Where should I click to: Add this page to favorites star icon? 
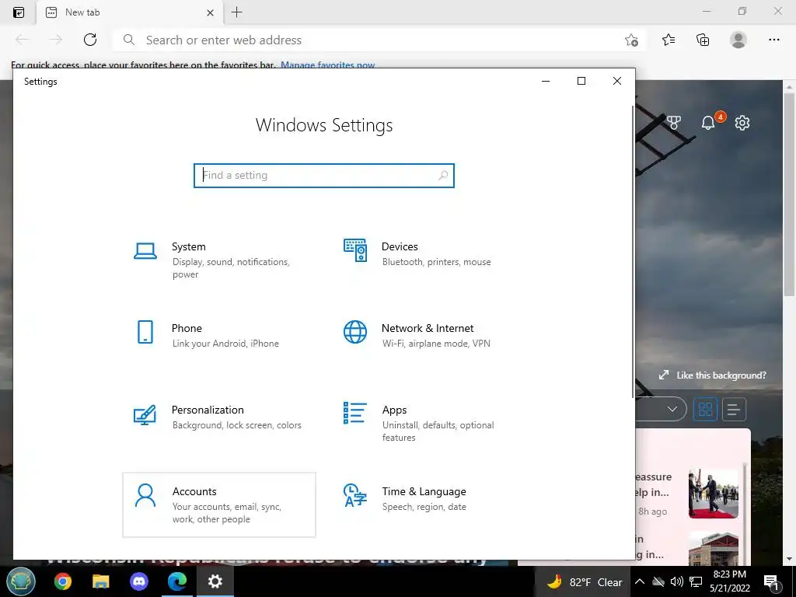[x=631, y=40]
